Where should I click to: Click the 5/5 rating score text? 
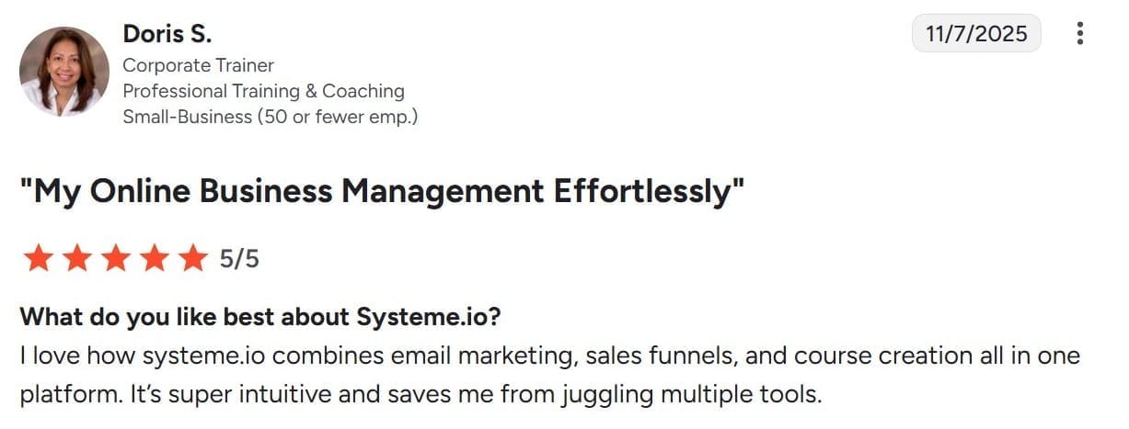pyautogui.click(x=239, y=259)
